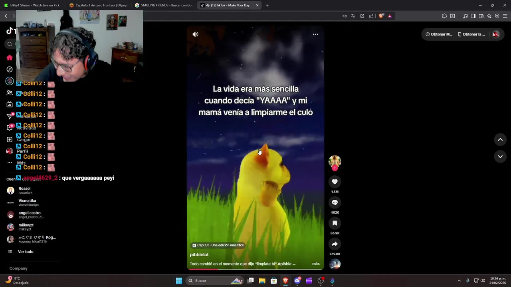Open weather widget 17°C Despejado
Screen dimensions: 511x287
point(17,280)
